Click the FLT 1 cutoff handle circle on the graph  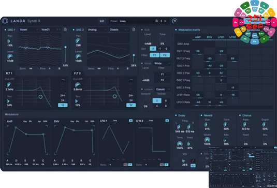[x=40, y=97]
